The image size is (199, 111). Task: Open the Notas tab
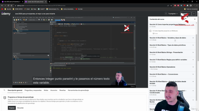pos(46,90)
